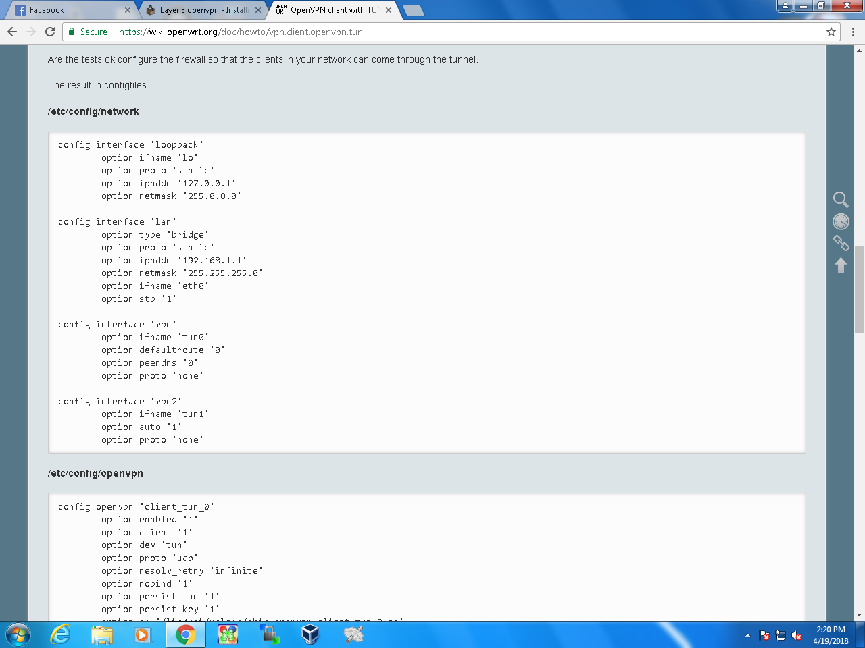Click the Action Center flag icon
Image resolution: width=865 pixels, height=648 pixels.
click(764, 635)
